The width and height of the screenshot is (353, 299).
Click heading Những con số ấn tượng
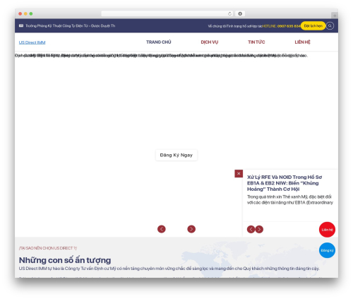click(65, 260)
